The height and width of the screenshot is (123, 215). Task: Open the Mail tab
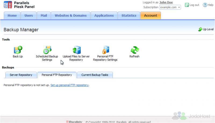click(44, 16)
